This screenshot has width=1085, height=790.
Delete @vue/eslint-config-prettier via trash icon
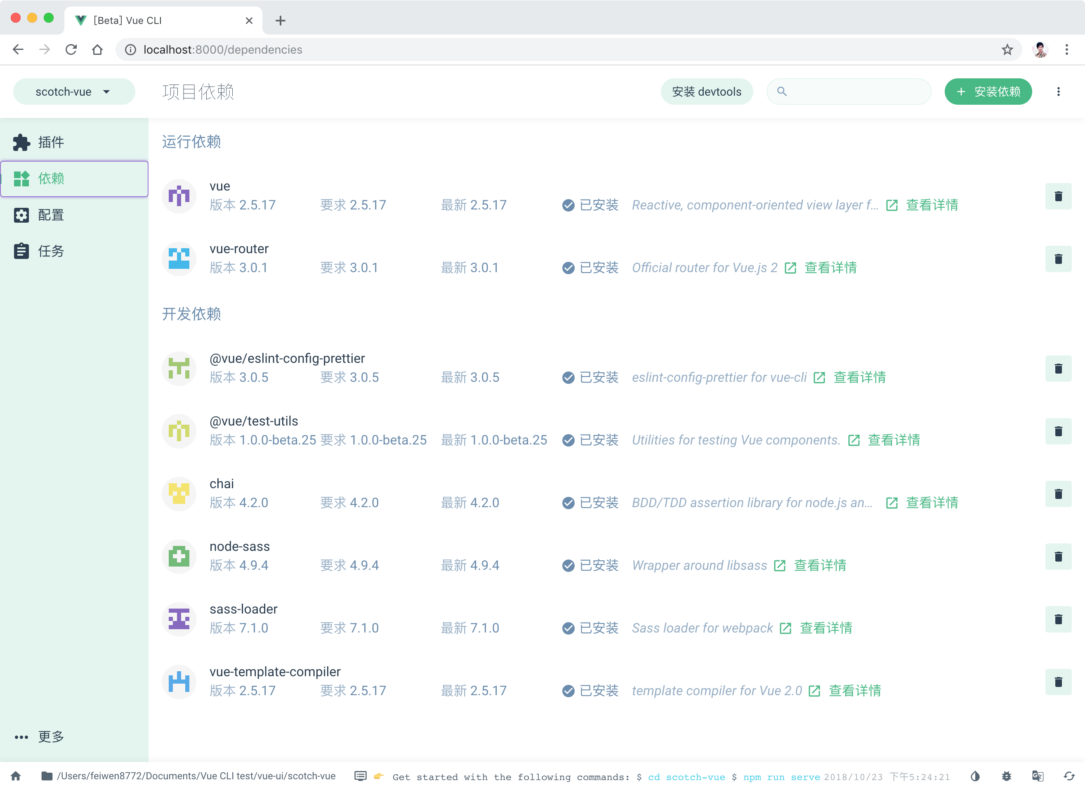pos(1058,369)
